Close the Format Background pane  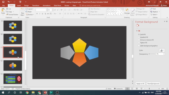[x=167, y=21]
